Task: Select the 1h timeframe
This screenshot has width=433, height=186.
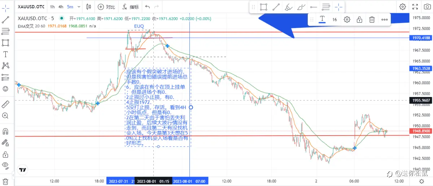Action: [x=53, y=7]
